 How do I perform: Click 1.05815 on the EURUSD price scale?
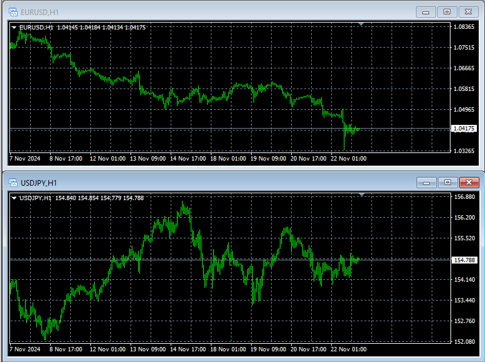click(x=464, y=89)
